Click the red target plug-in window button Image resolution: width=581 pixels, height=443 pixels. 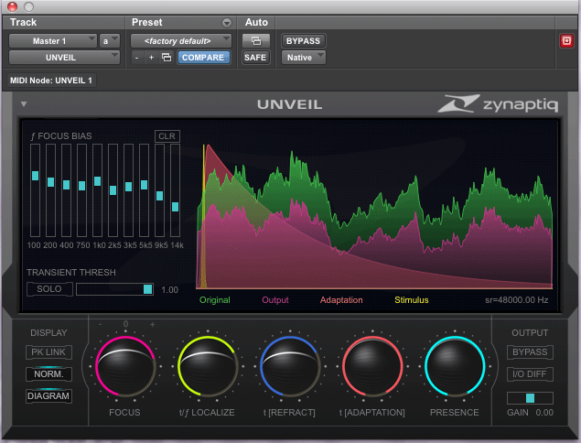tap(566, 41)
